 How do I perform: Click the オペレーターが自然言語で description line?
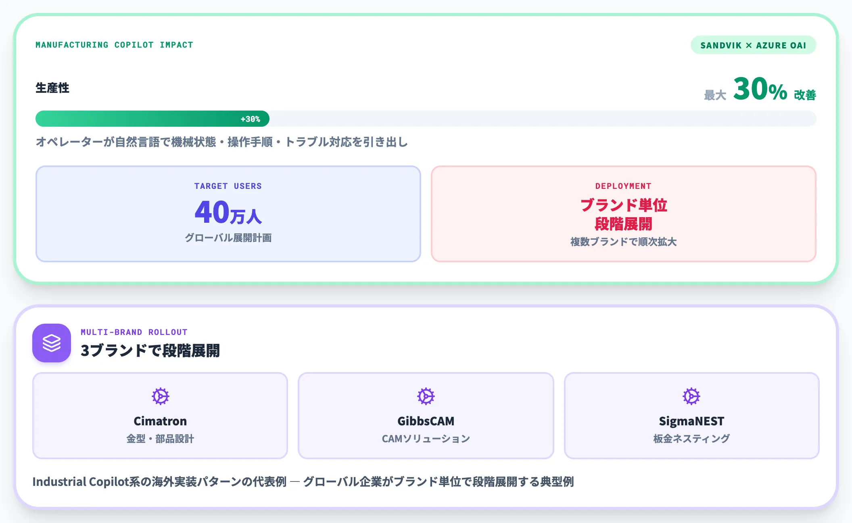(222, 142)
